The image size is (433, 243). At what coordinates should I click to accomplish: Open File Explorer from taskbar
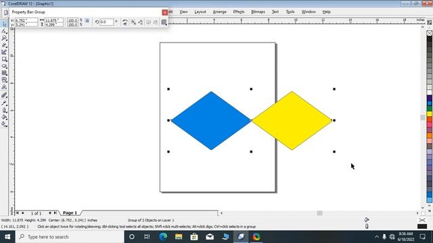[x=179, y=237]
